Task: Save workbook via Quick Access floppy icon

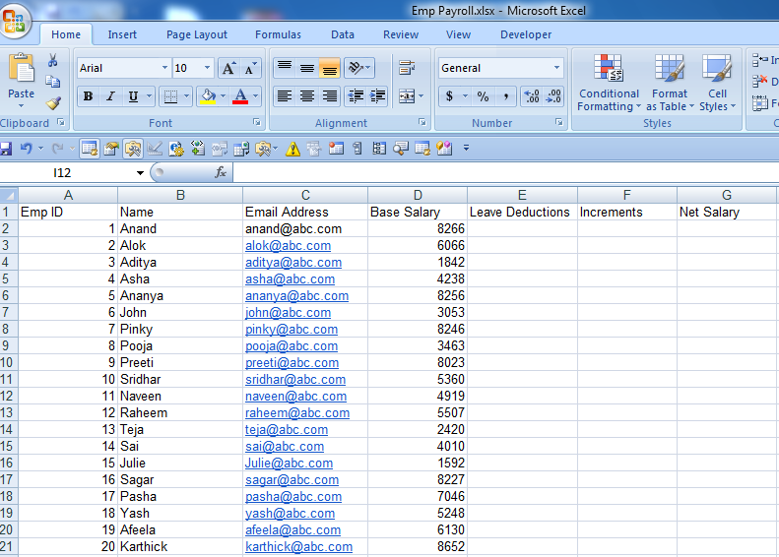Action: click(x=6, y=149)
